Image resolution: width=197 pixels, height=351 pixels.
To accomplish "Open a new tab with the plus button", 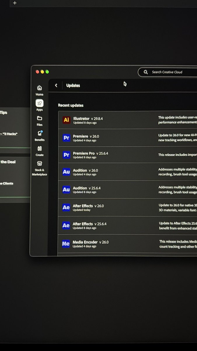I will point(15,3).
